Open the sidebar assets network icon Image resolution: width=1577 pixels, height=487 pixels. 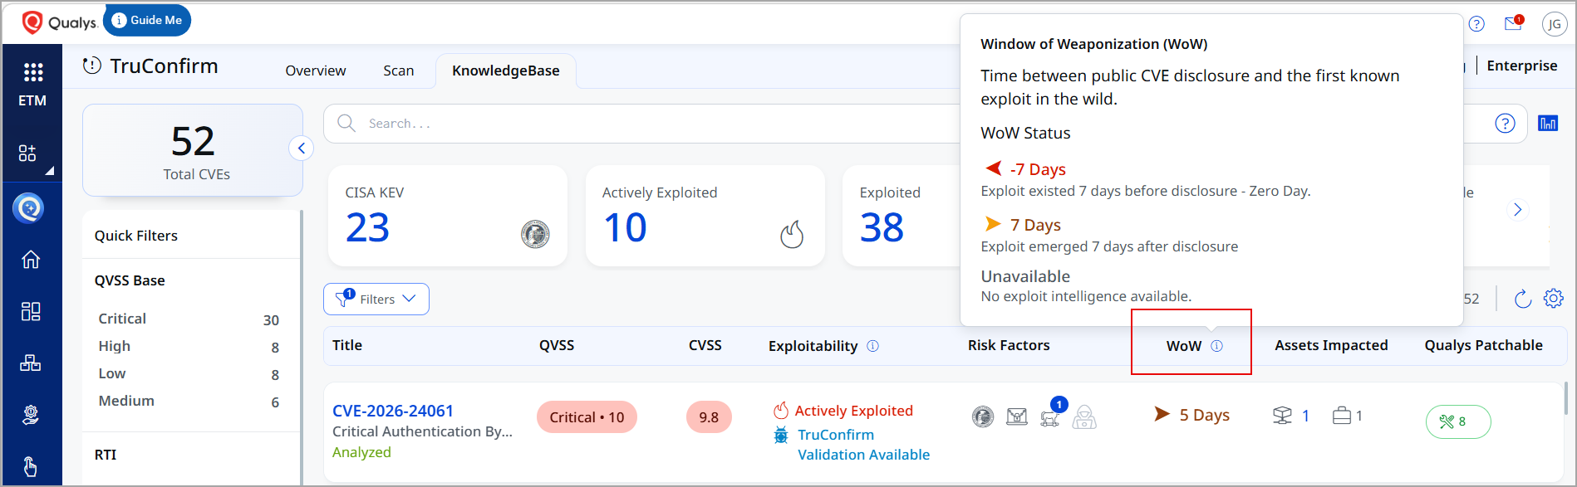coord(31,363)
